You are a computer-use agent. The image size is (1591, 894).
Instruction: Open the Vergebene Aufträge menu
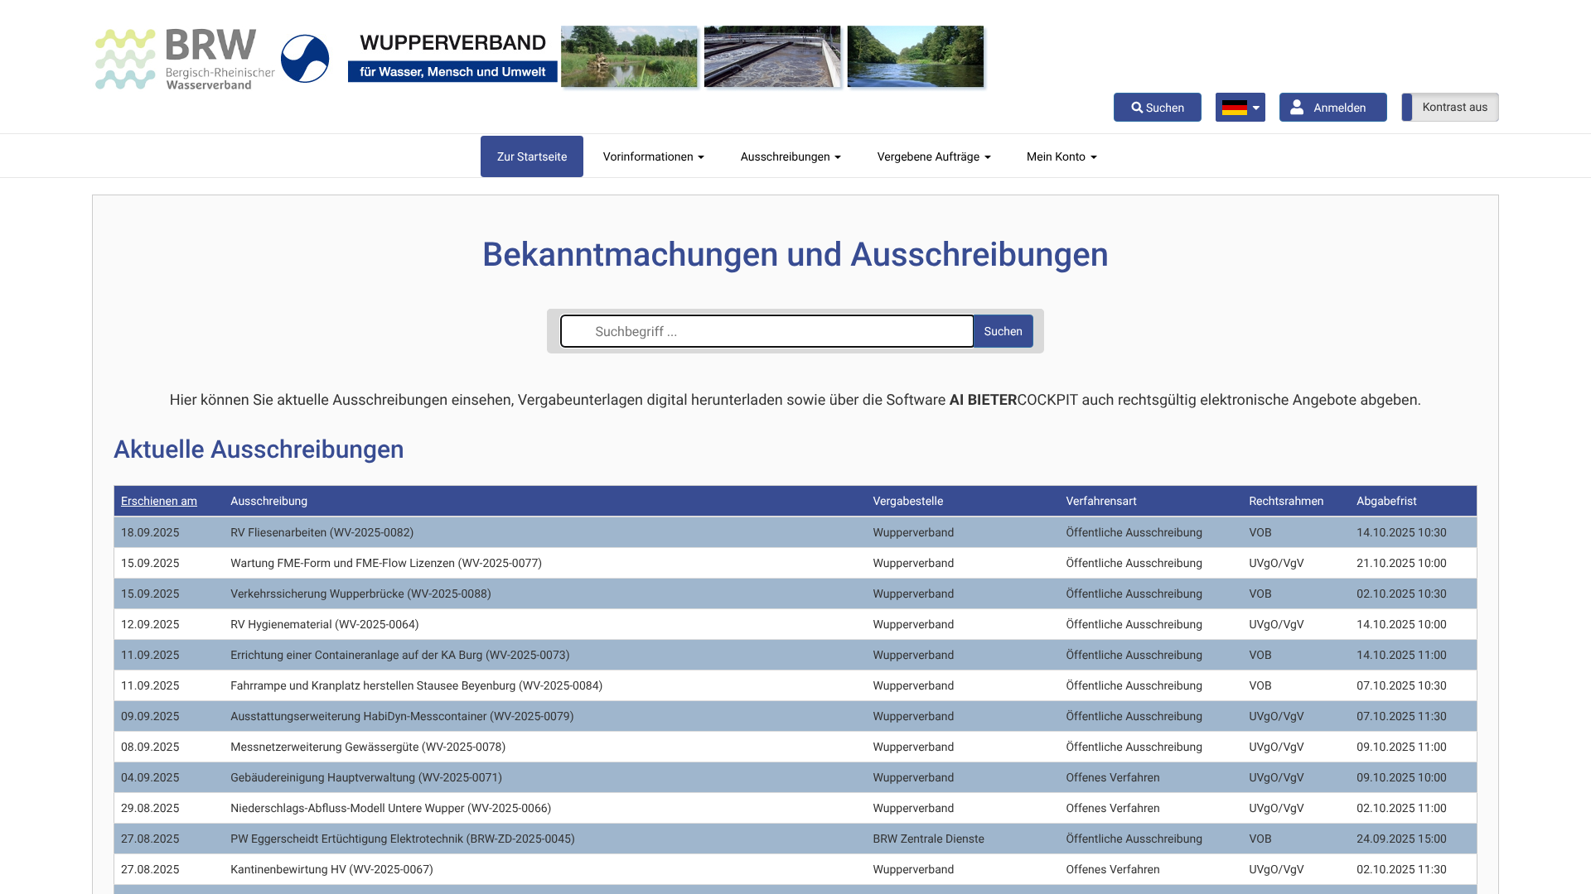pyautogui.click(x=933, y=156)
